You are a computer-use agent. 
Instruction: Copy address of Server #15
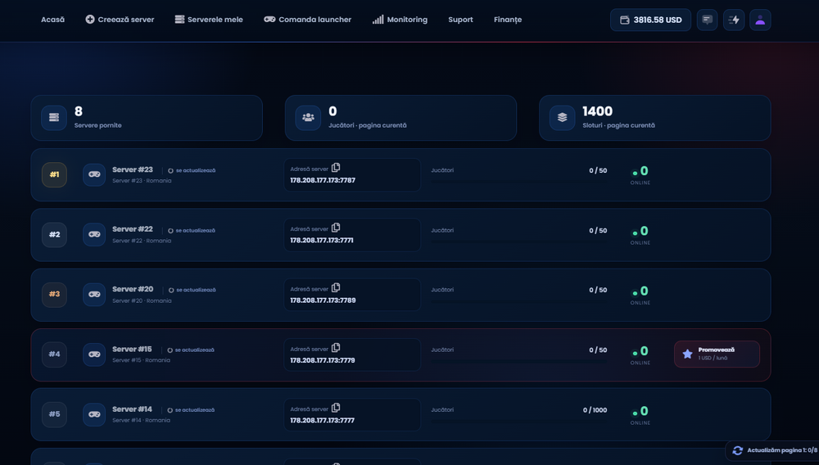click(x=336, y=348)
